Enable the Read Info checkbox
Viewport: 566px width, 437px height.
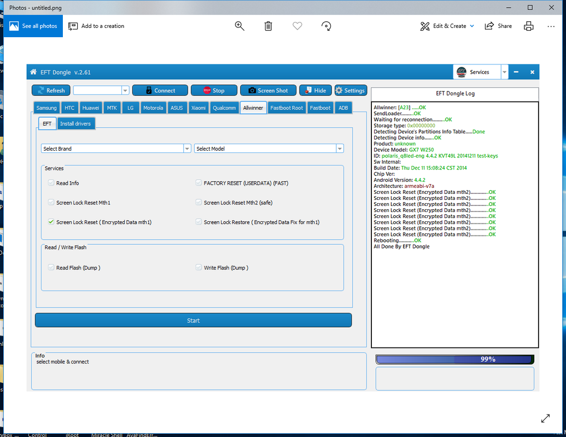pyautogui.click(x=51, y=183)
